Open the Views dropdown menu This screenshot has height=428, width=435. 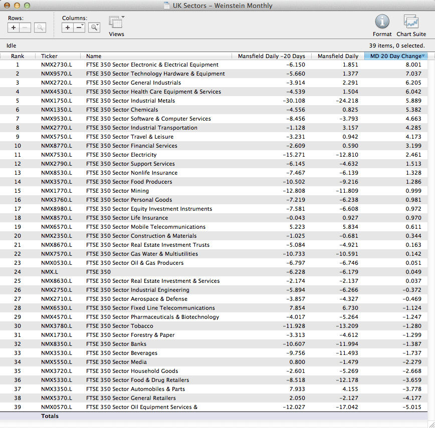click(116, 23)
